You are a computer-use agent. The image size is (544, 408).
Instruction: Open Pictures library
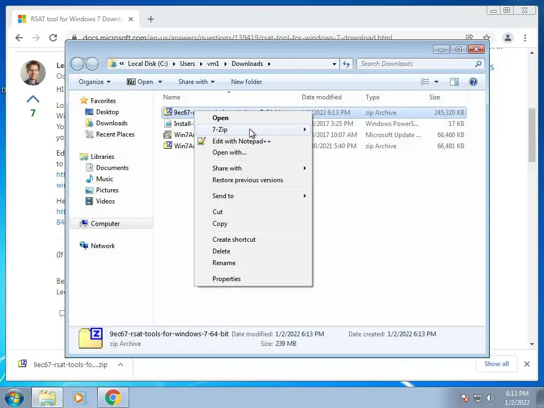pos(103,190)
